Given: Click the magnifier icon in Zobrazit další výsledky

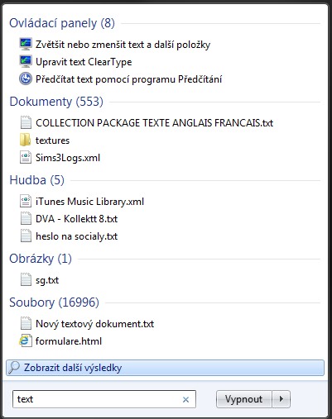Looking at the screenshot, I should point(14,368).
